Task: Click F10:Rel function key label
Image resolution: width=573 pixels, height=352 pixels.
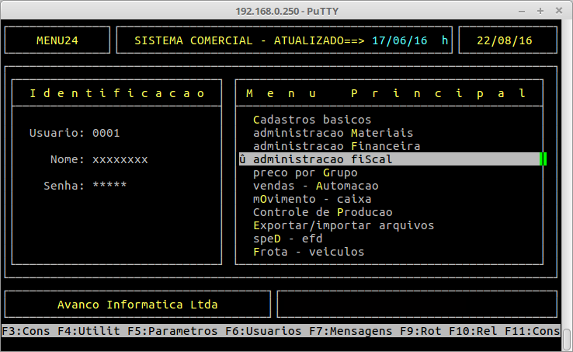Action: [x=473, y=331]
